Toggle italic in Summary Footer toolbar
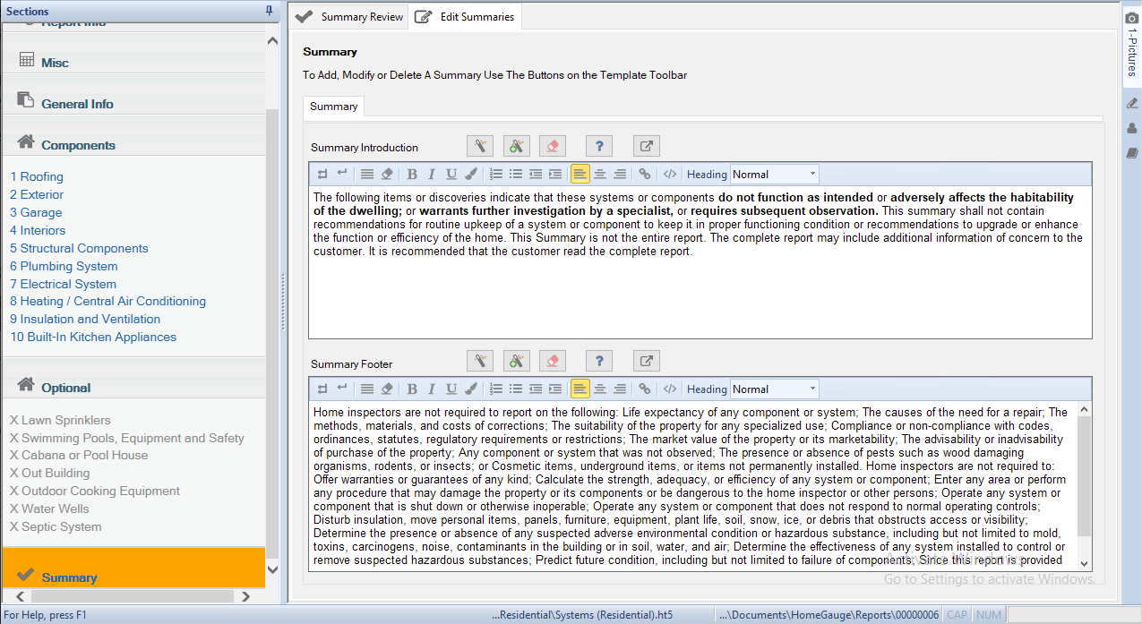Viewport: 1142px width, 624px height. [x=431, y=389]
